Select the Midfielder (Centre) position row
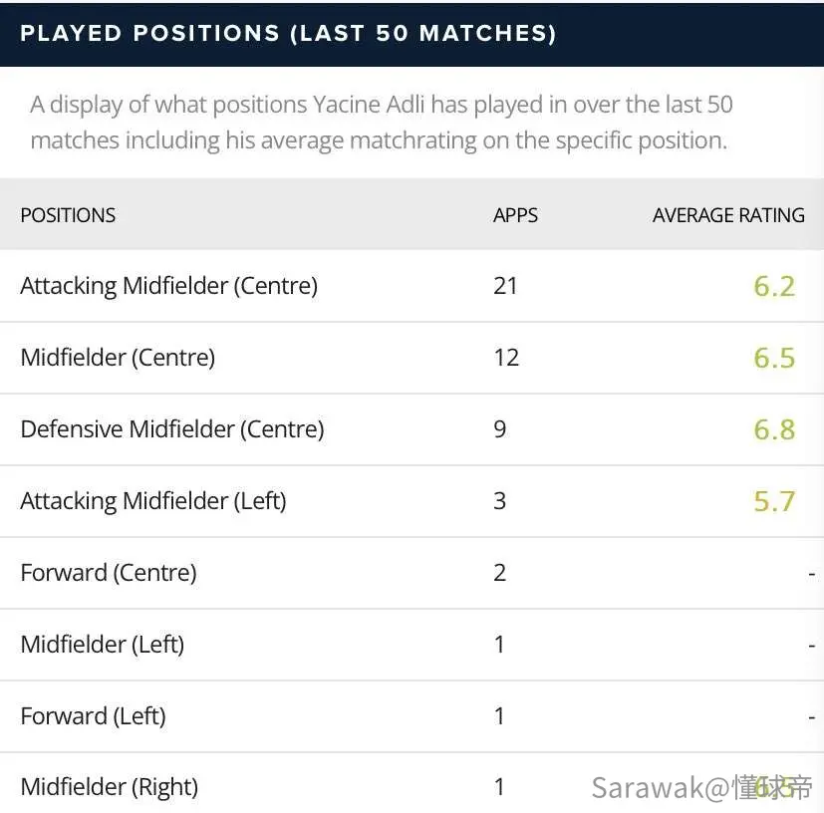This screenshot has height=813, width=824. click(x=412, y=358)
